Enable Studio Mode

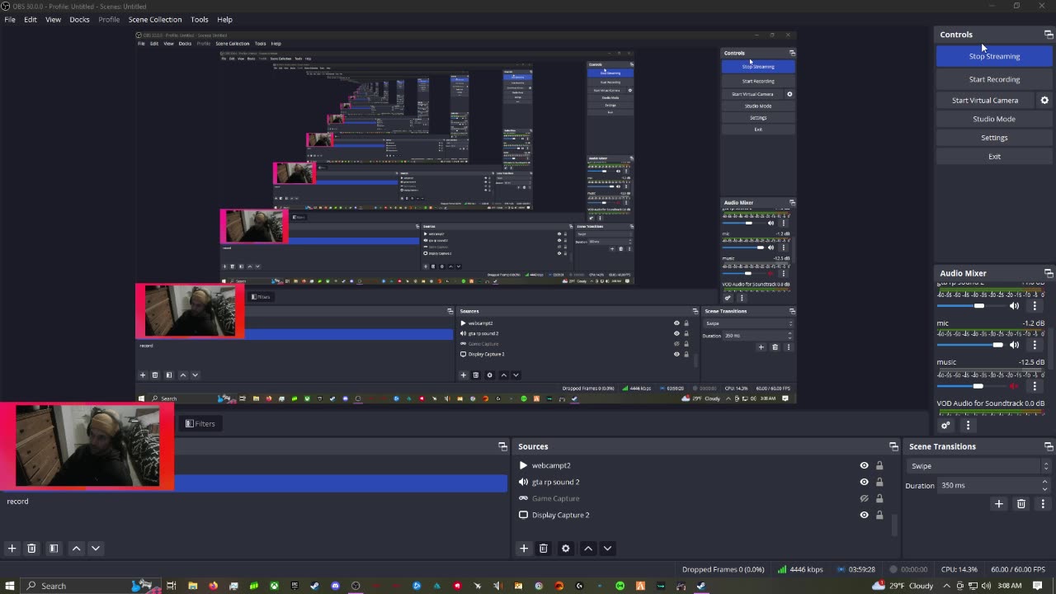click(x=994, y=119)
